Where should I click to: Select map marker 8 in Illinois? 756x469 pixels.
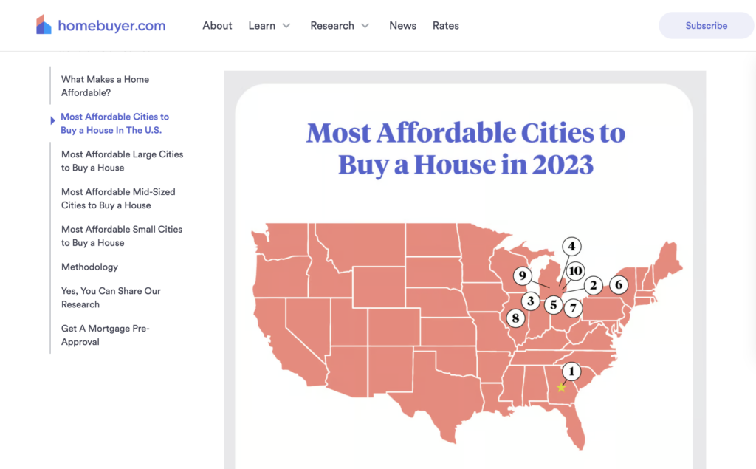[515, 318]
